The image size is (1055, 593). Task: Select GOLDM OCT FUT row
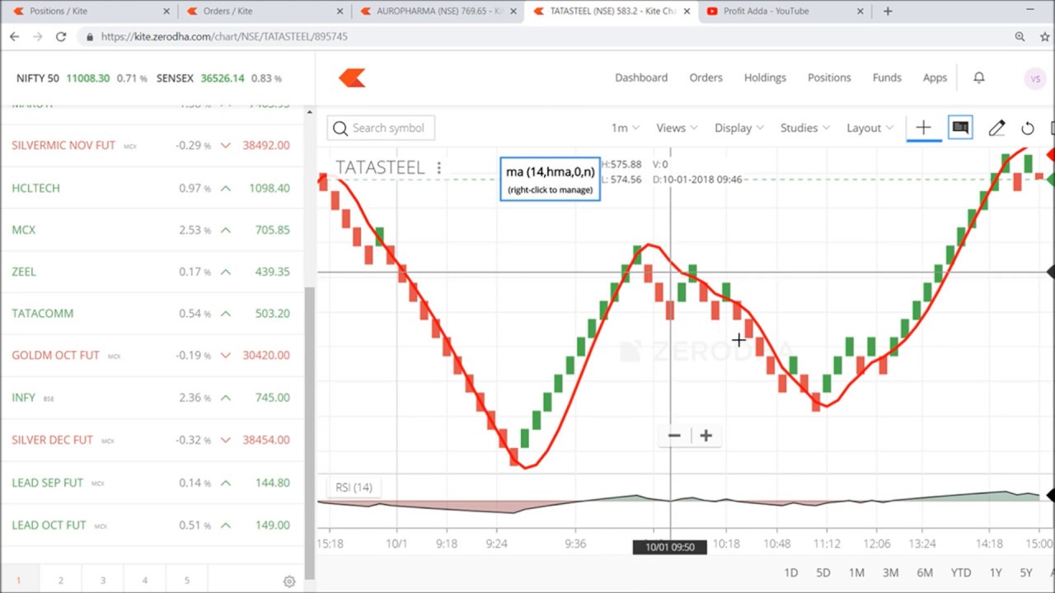click(x=152, y=355)
